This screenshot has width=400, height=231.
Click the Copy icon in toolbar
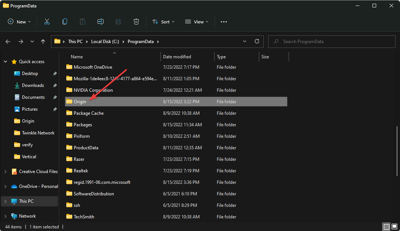[x=65, y=22]
